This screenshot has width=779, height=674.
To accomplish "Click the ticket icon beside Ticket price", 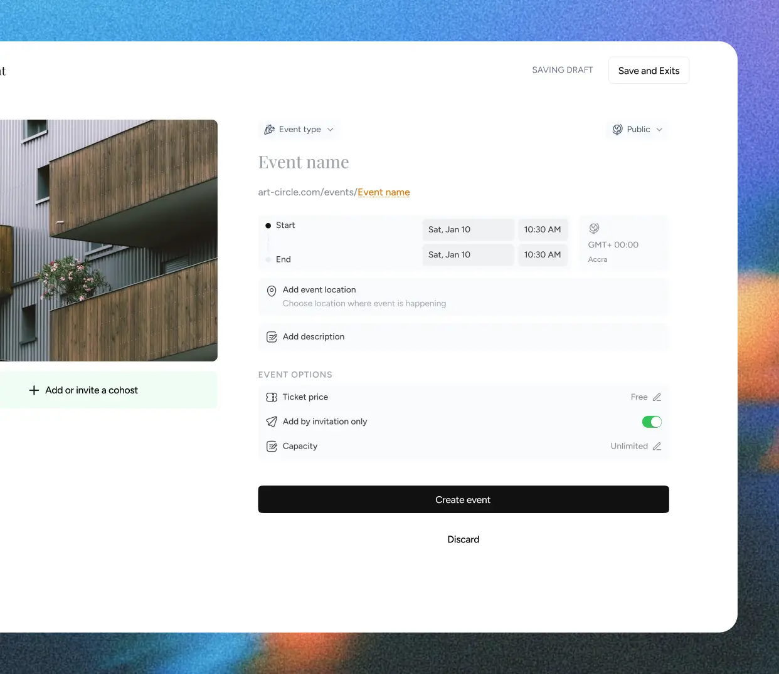I will click(x=272, y=397).
